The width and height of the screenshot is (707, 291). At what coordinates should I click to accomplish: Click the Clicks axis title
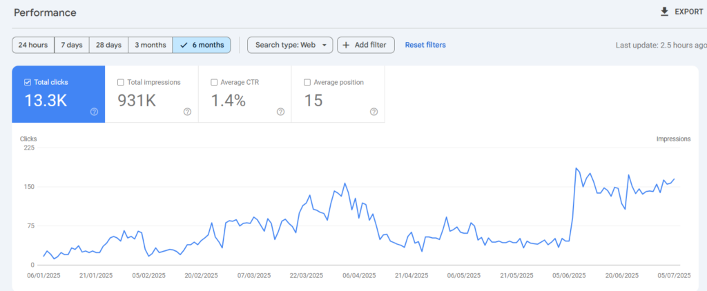pos(28,139)
